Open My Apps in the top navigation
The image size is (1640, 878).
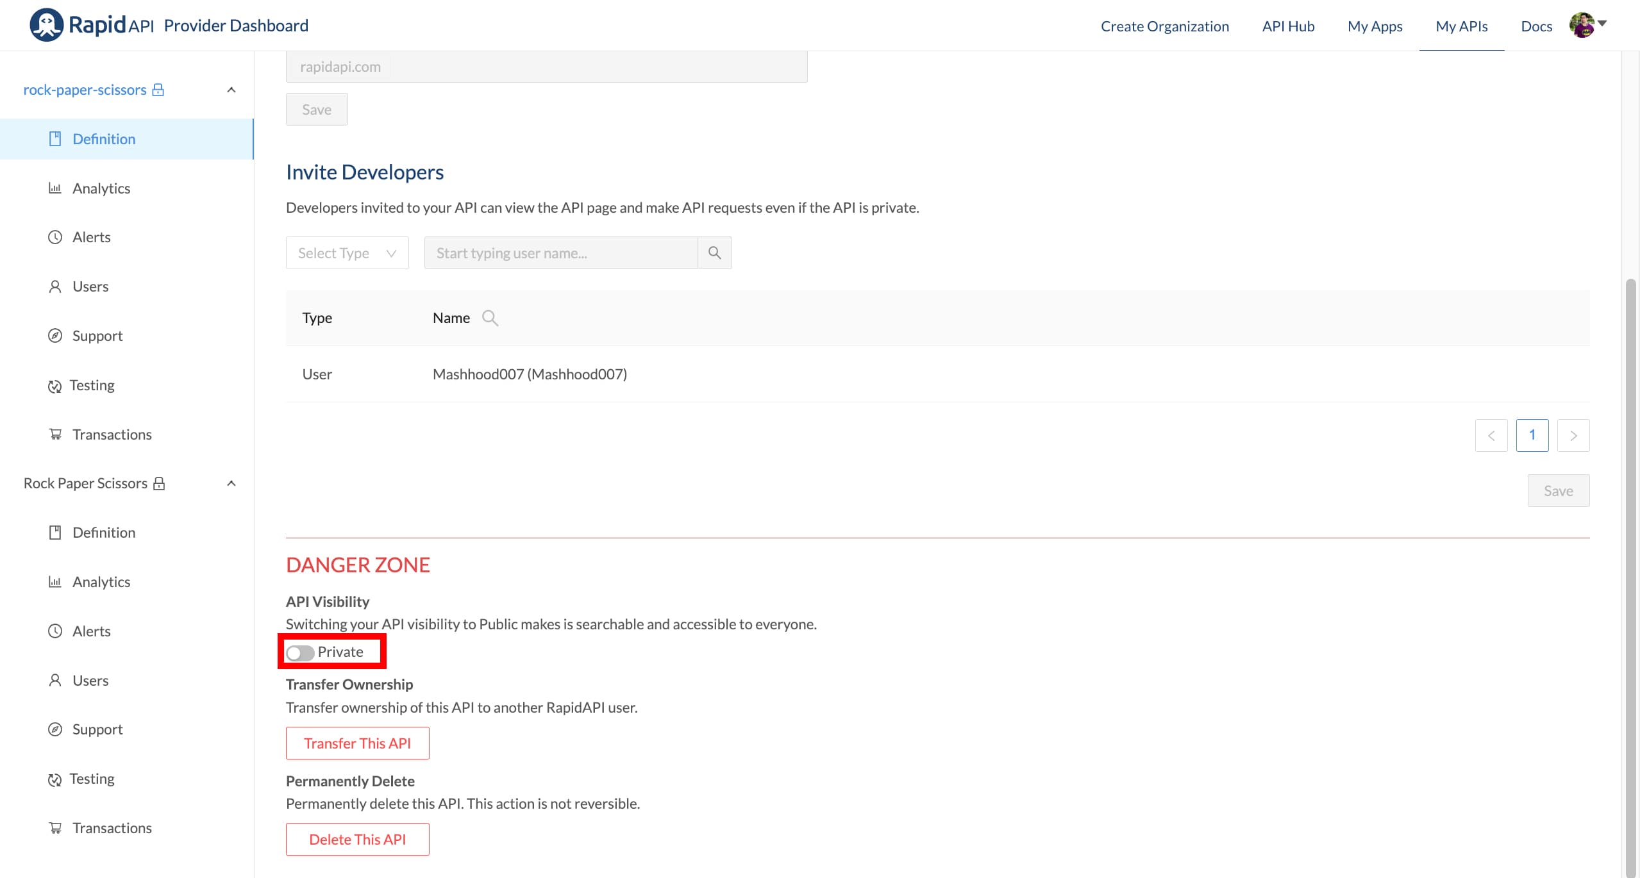(x=1375, y=26)
